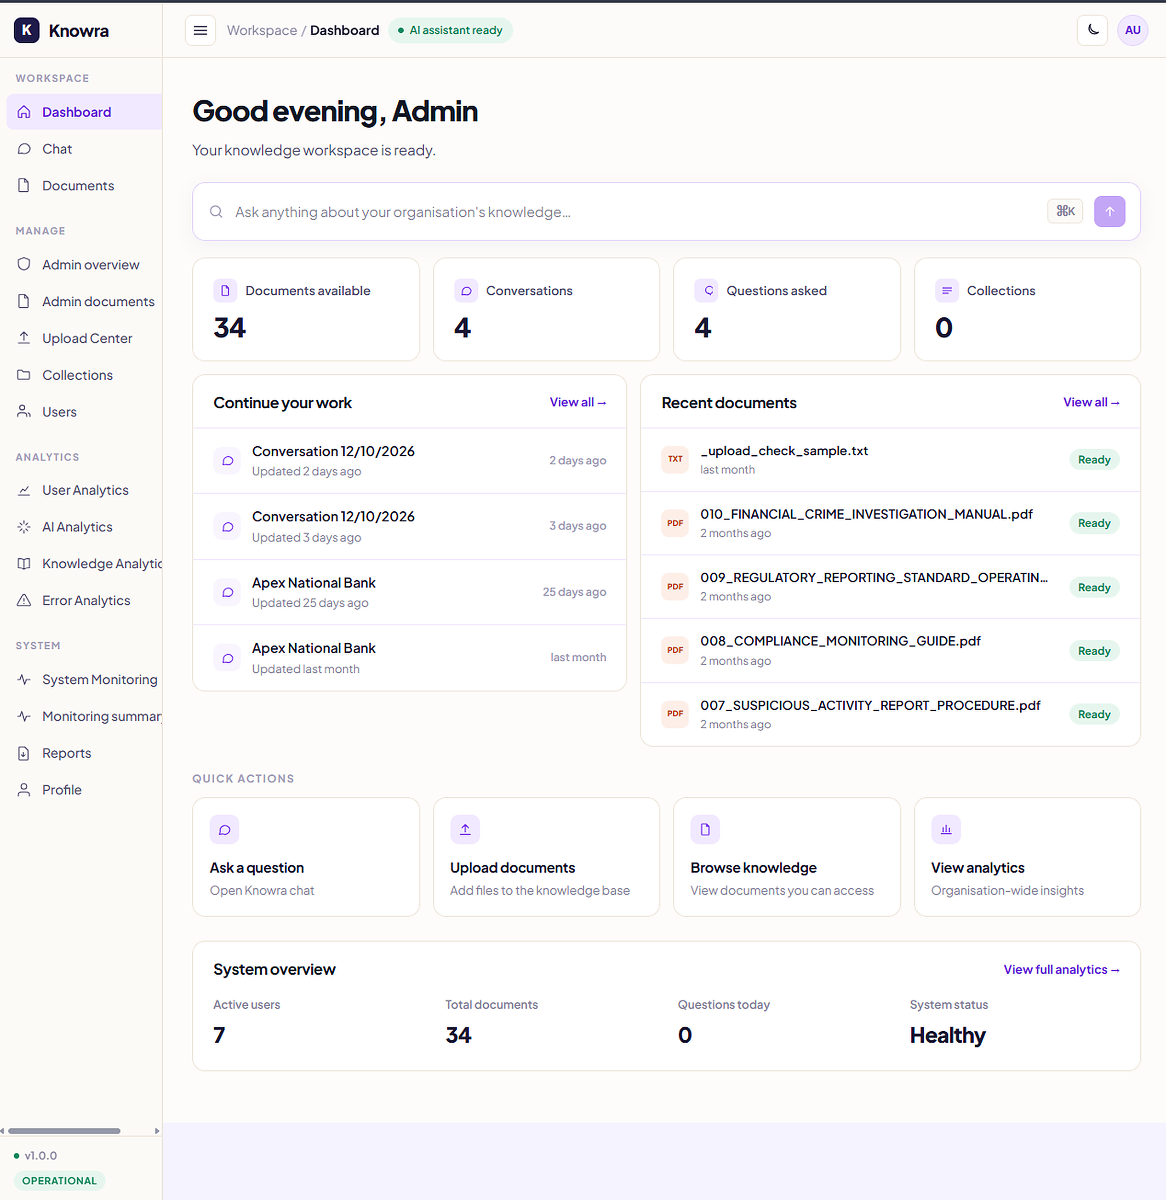Open Documents in the sidebar
Screen dimensions: 1166x1200
click(85, 185)
